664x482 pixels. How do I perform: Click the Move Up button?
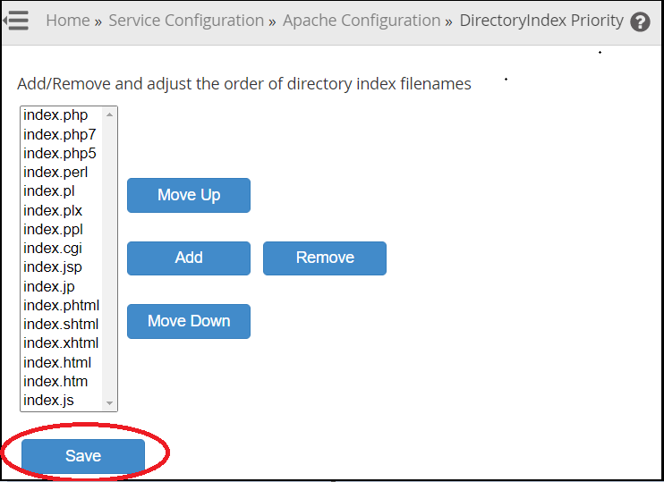pyautogui.click(x=189, y=195)
